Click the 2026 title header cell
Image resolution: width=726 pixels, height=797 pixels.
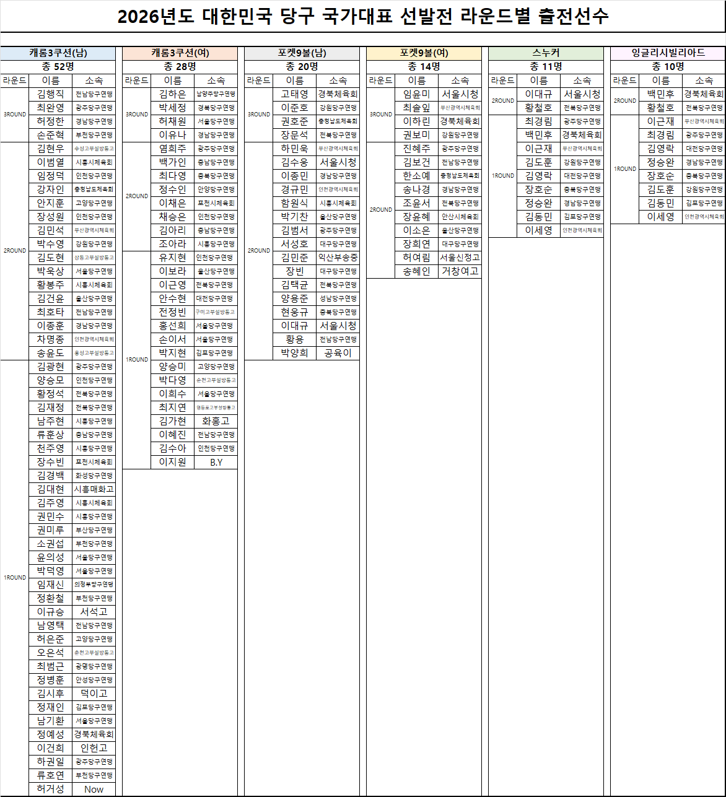[362, 17]
